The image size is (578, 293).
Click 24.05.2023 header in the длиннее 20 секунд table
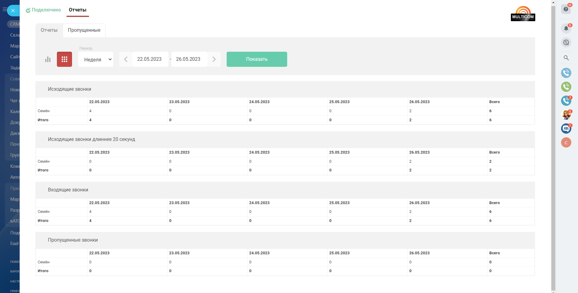pyautogui.click(x=259, y=152)
